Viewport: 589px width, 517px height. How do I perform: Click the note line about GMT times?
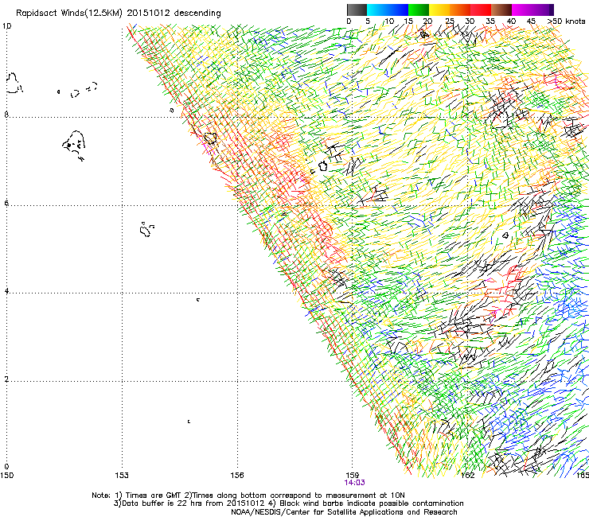(248, 496)
